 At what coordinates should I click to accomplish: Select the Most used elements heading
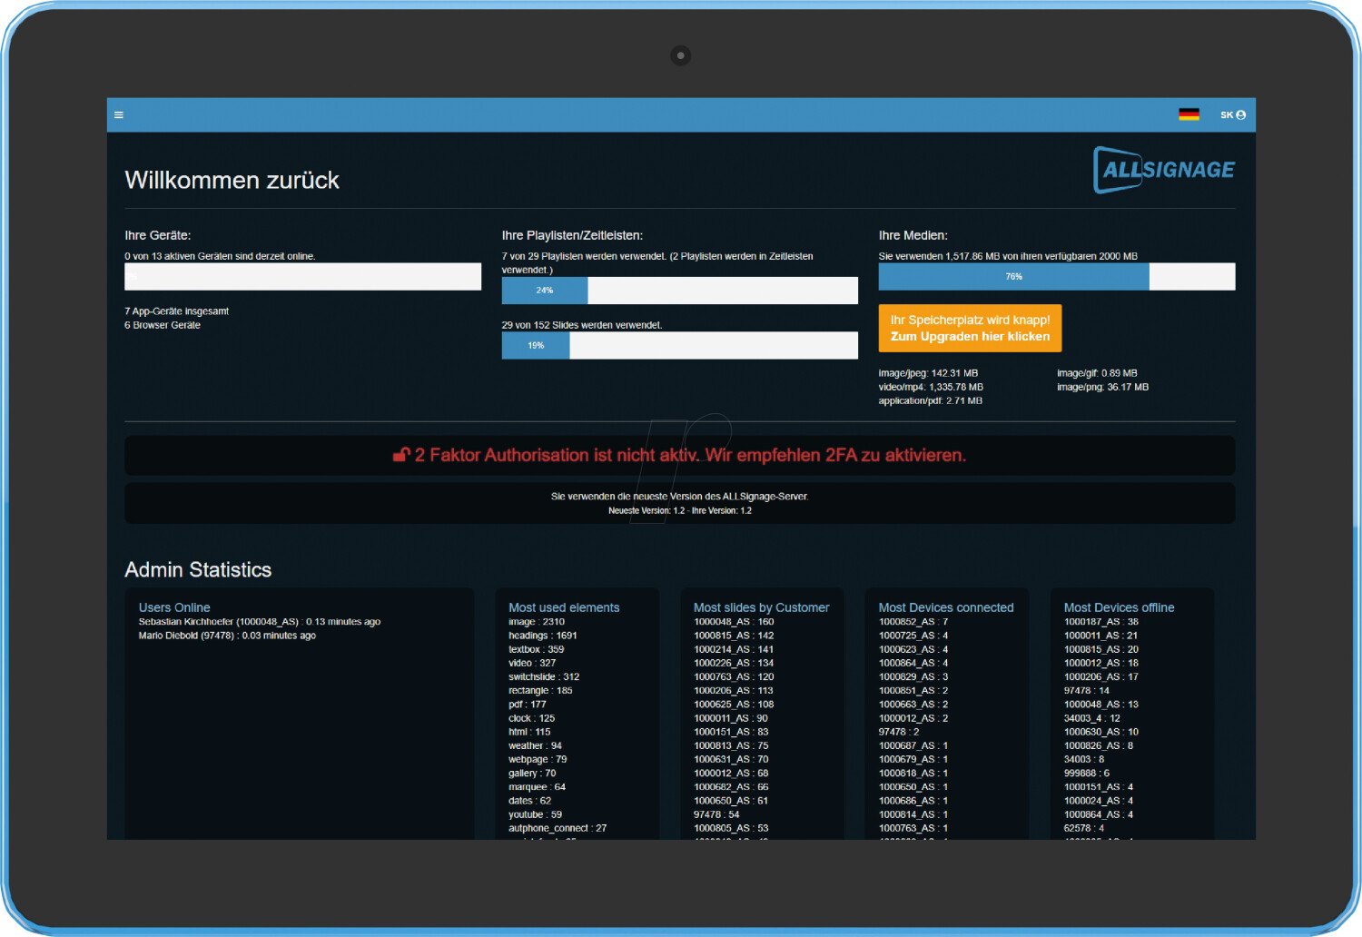564,607
